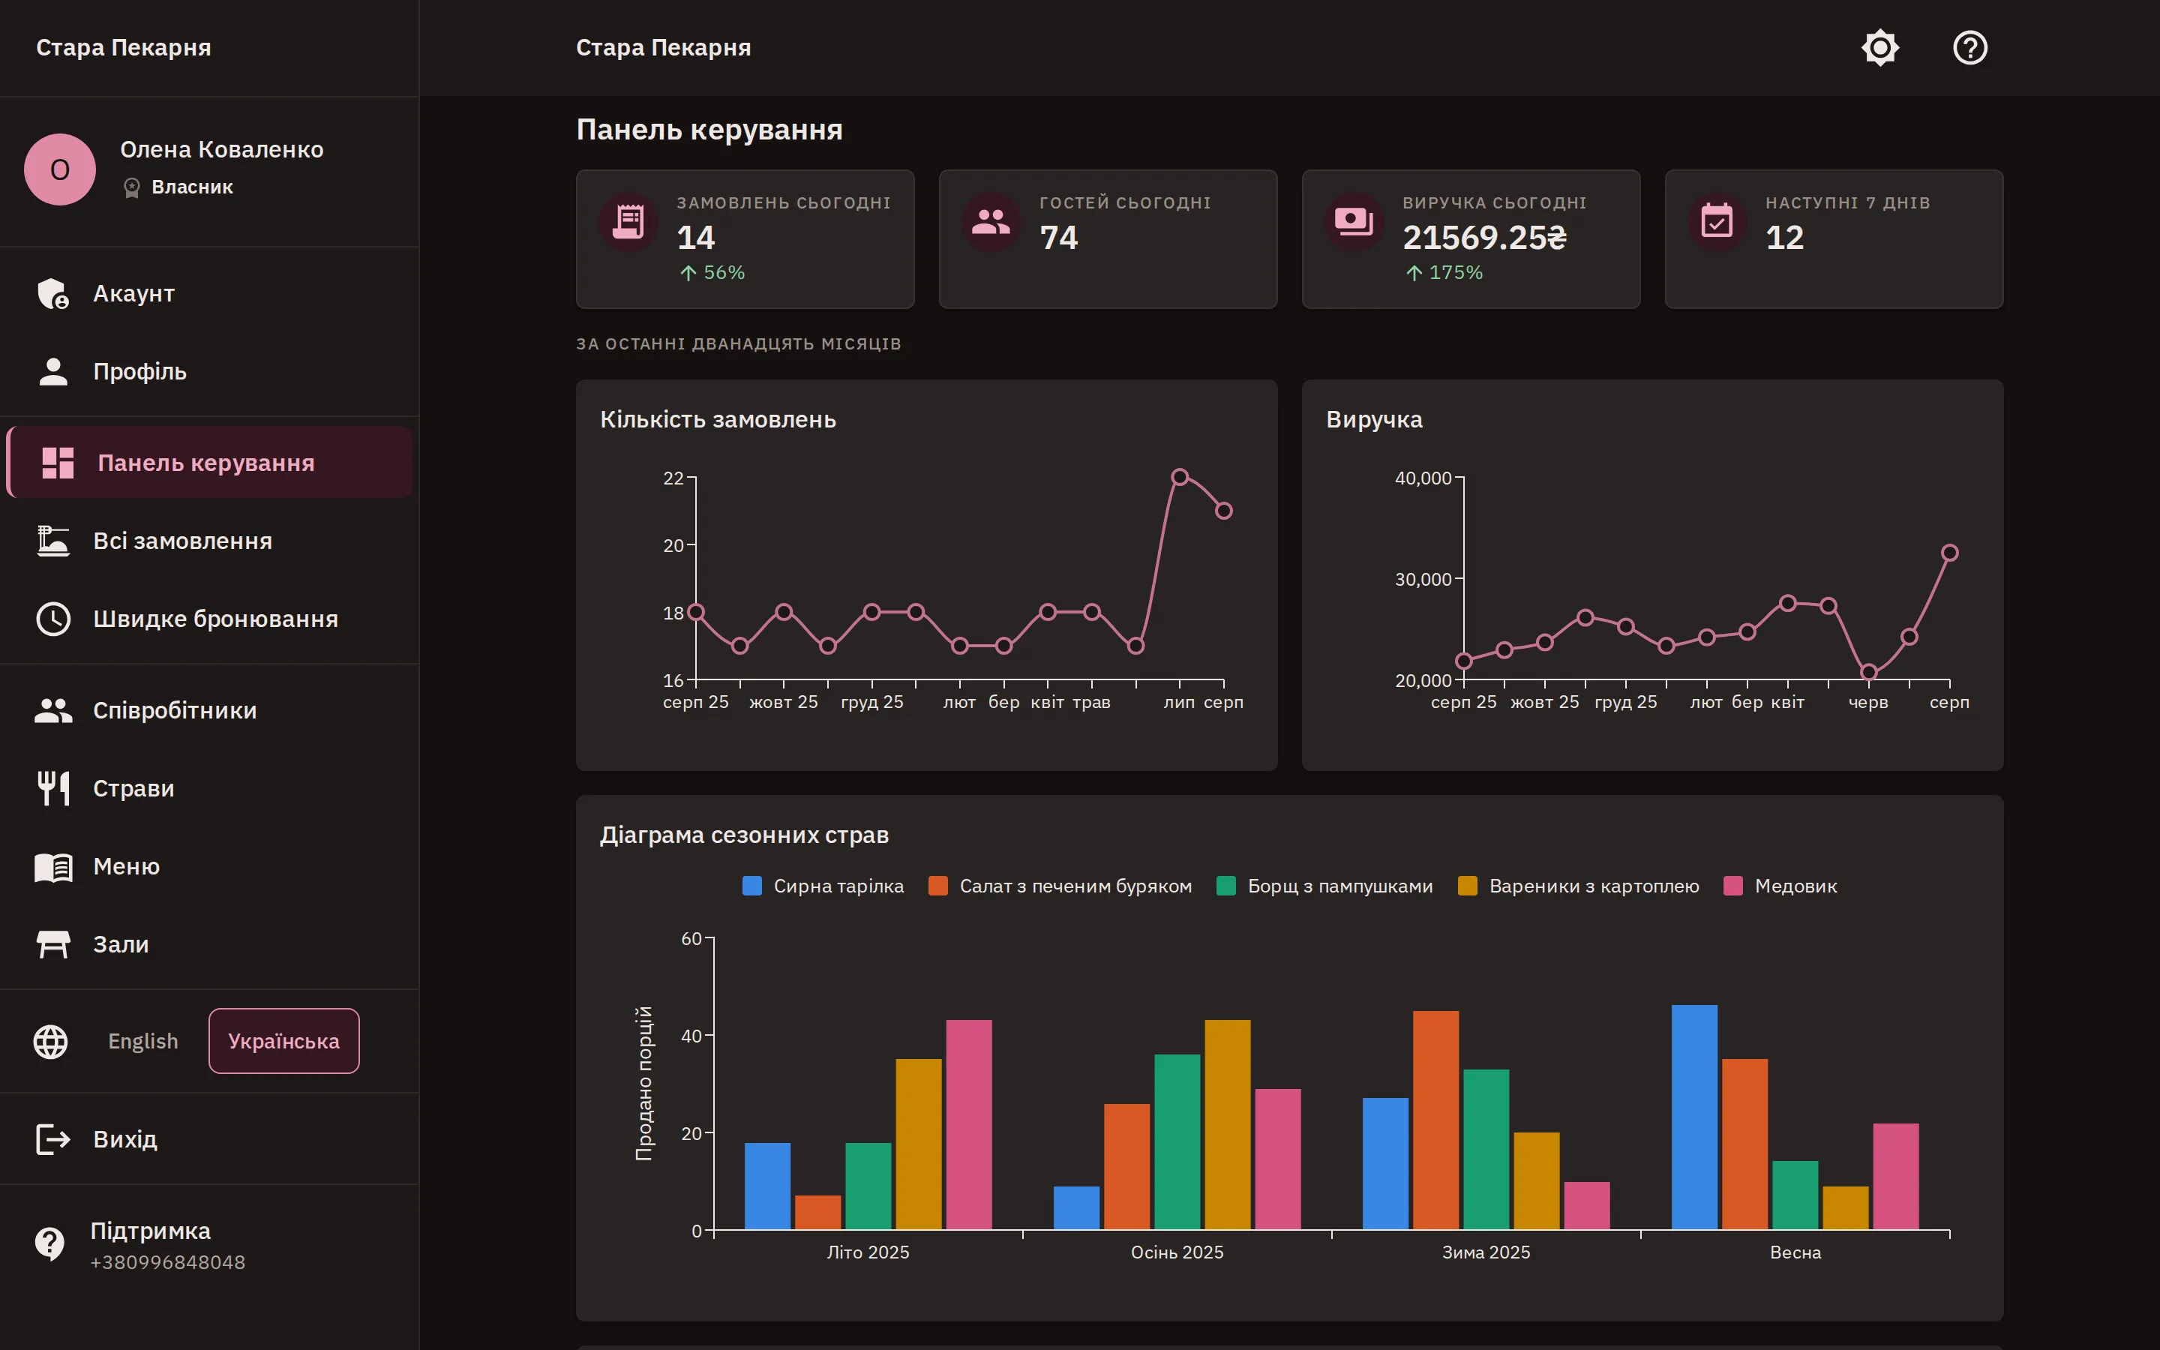Click the Страви fork and knife icon
2160x1350 pixels.
[x=53, y=788]
